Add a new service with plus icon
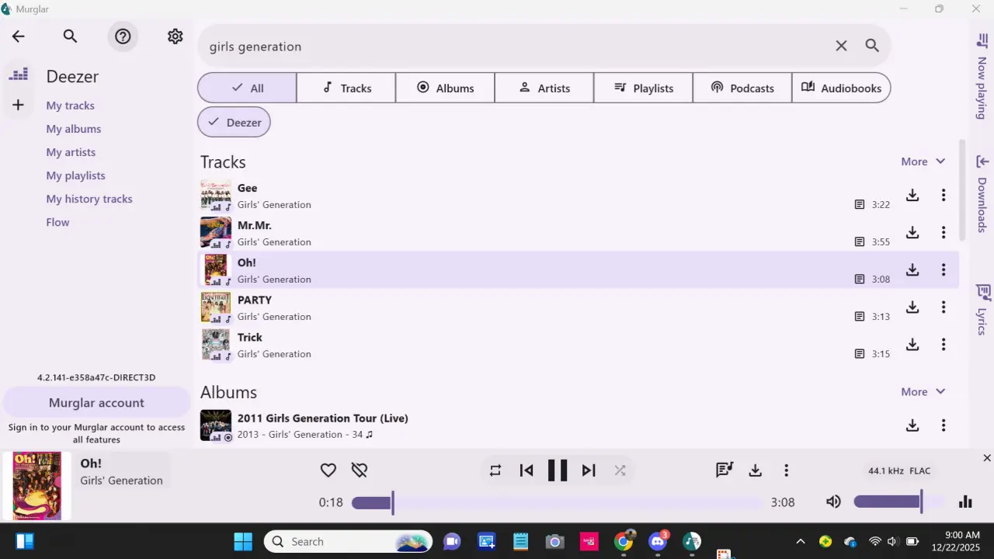The width and height of the screenshot is (994, 559). tap(19, 105)
